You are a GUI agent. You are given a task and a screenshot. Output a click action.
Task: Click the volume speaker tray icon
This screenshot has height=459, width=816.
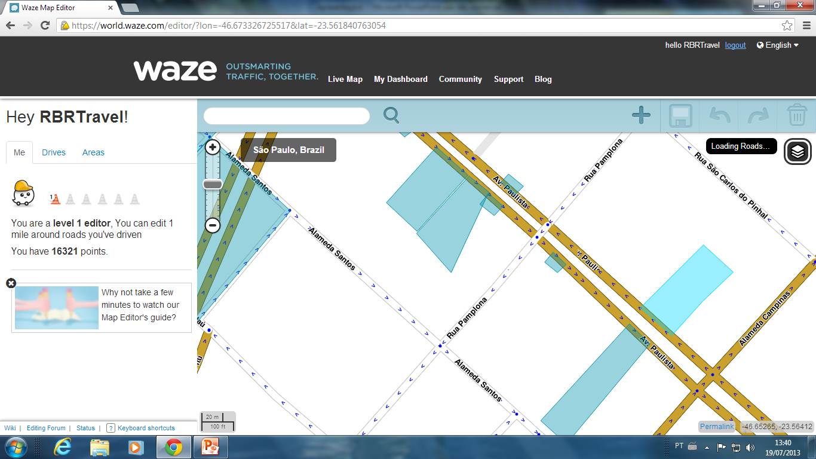point(750,447)
